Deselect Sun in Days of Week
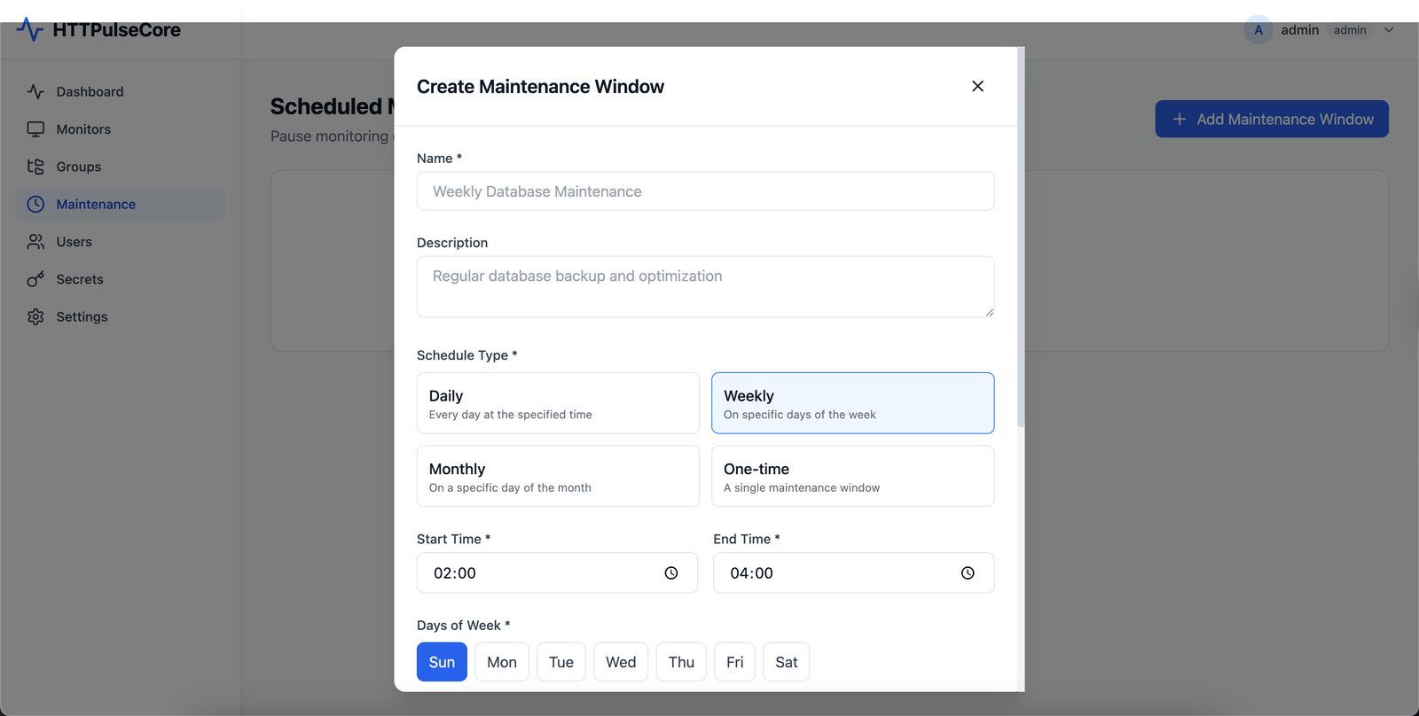Viewport: 1419px width, 716px height. [442, 662]
